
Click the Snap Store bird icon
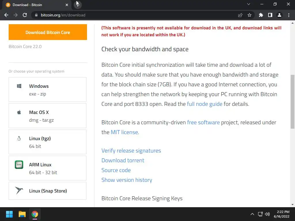click(19, 190)
